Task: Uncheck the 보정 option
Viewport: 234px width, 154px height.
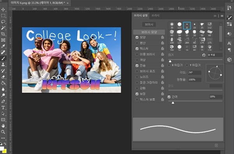Action: pos(137,94)
